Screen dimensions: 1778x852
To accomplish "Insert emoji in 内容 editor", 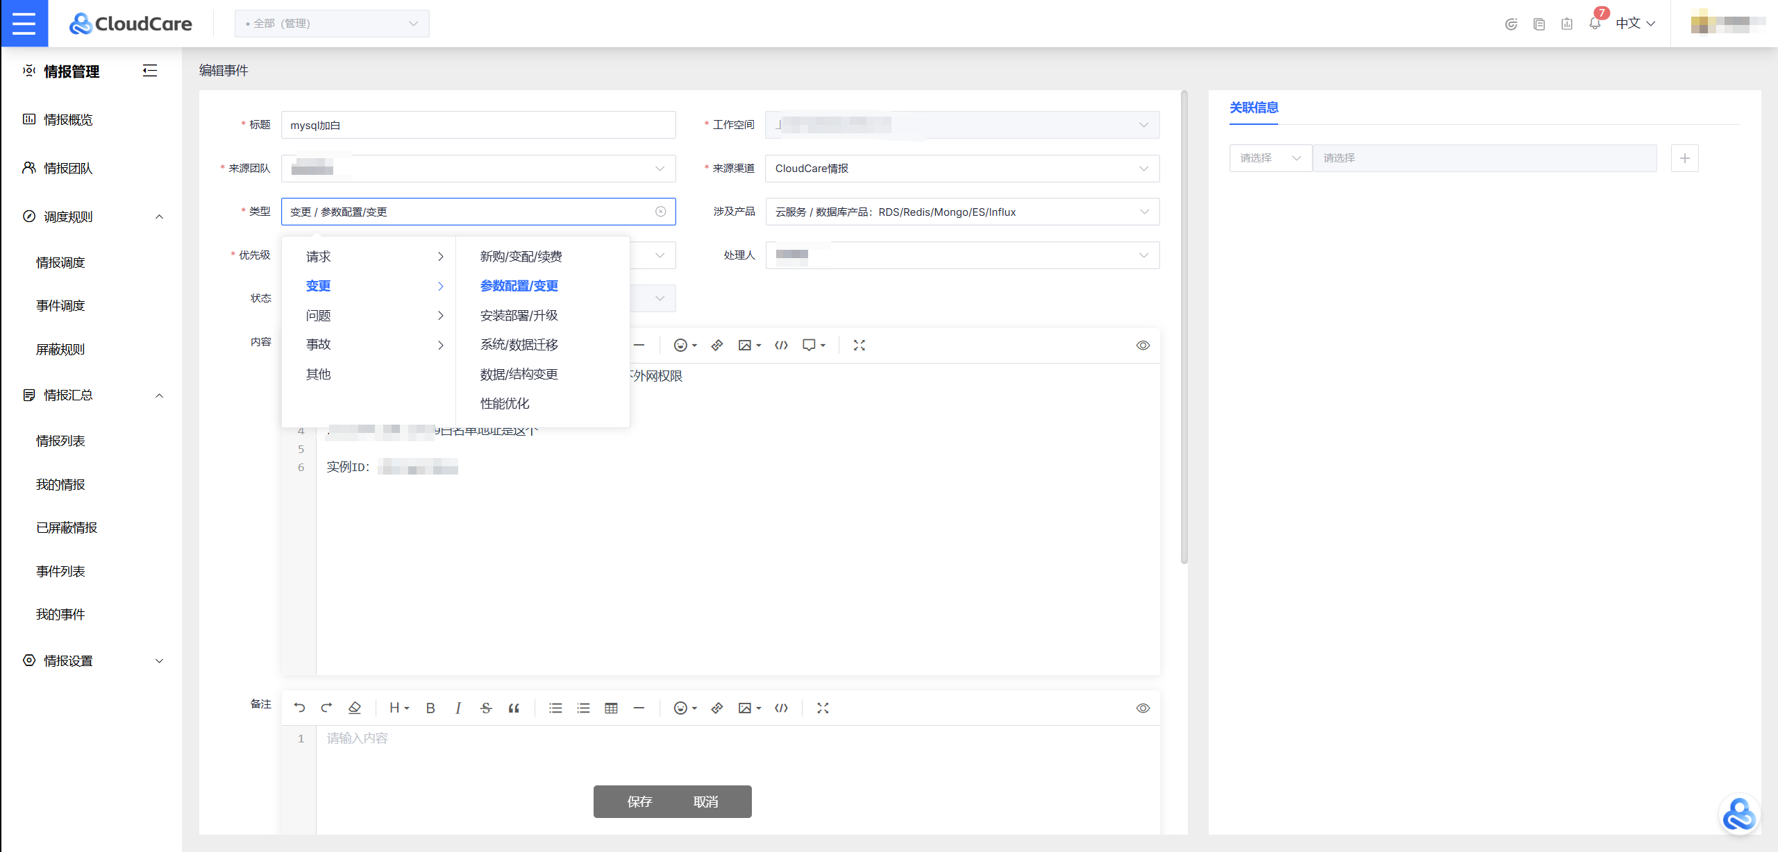I will (685, 346).
